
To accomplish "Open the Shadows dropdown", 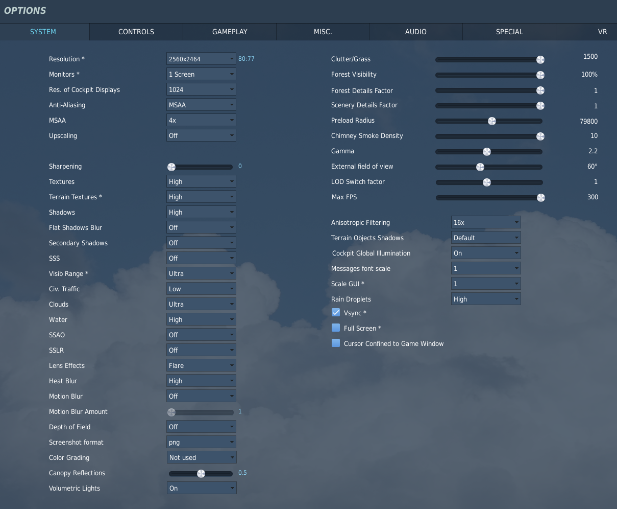I will (201, 212).
